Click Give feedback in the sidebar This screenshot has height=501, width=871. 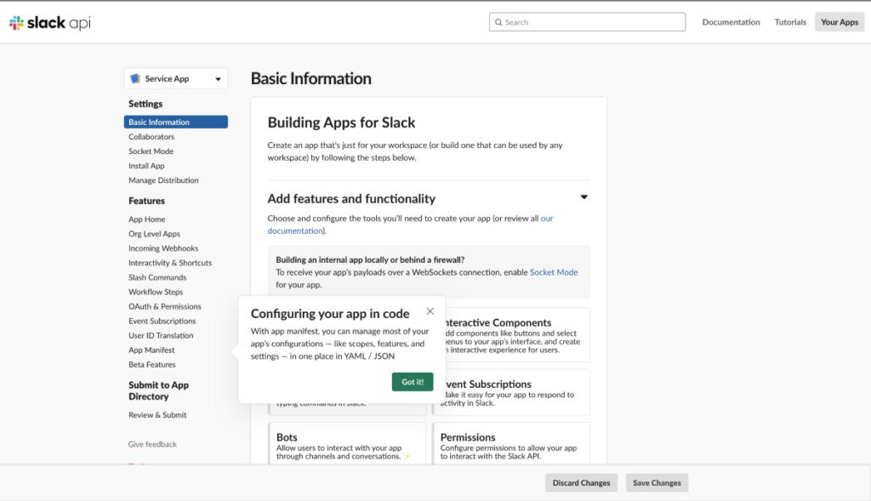tap(152, 444)
